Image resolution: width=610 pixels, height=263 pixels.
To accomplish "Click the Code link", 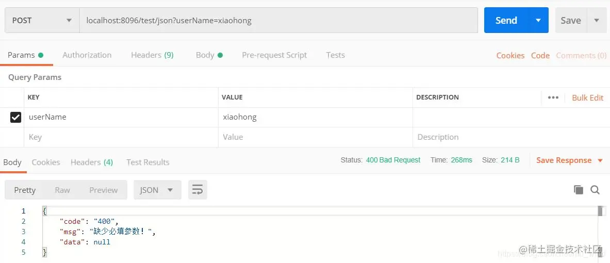I will point(540,56).
